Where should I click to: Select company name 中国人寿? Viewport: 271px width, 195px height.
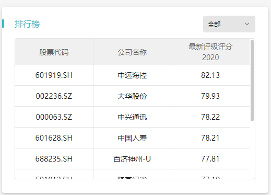click(132, 138)
